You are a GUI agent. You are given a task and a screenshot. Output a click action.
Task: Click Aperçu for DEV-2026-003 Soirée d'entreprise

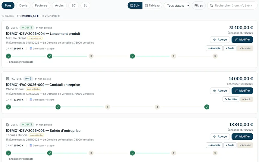coord(220,137)
